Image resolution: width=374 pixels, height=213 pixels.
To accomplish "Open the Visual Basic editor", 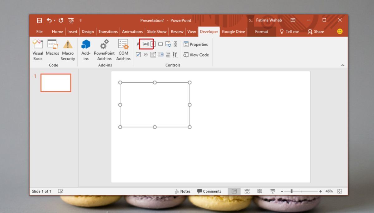I will (37, 50).
